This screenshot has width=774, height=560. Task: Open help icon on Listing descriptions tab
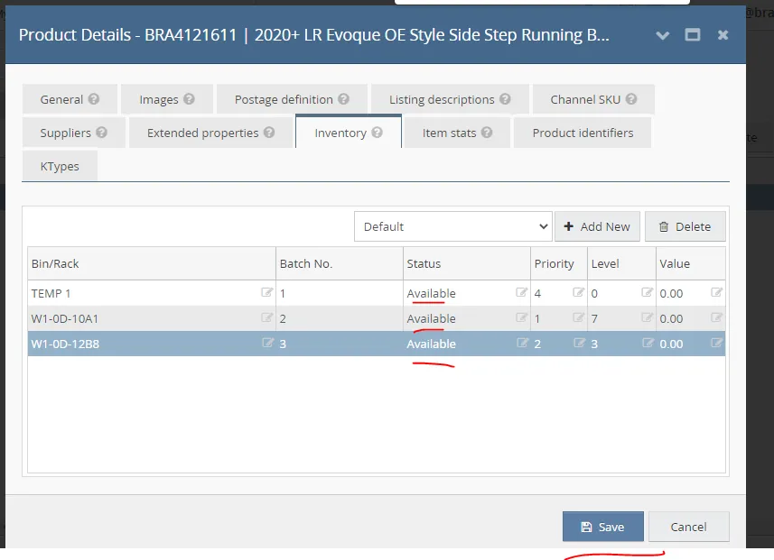(505, 99)
